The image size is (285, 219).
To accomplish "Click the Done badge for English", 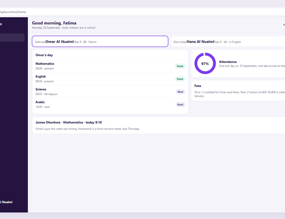I will 180,79.
